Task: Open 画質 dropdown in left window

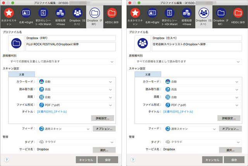Action: [x=76, y=97]
